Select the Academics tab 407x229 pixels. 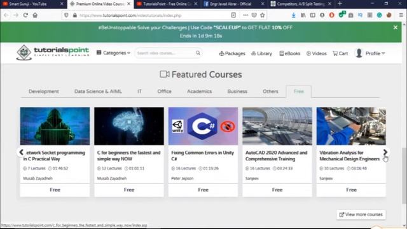[199, 92]
